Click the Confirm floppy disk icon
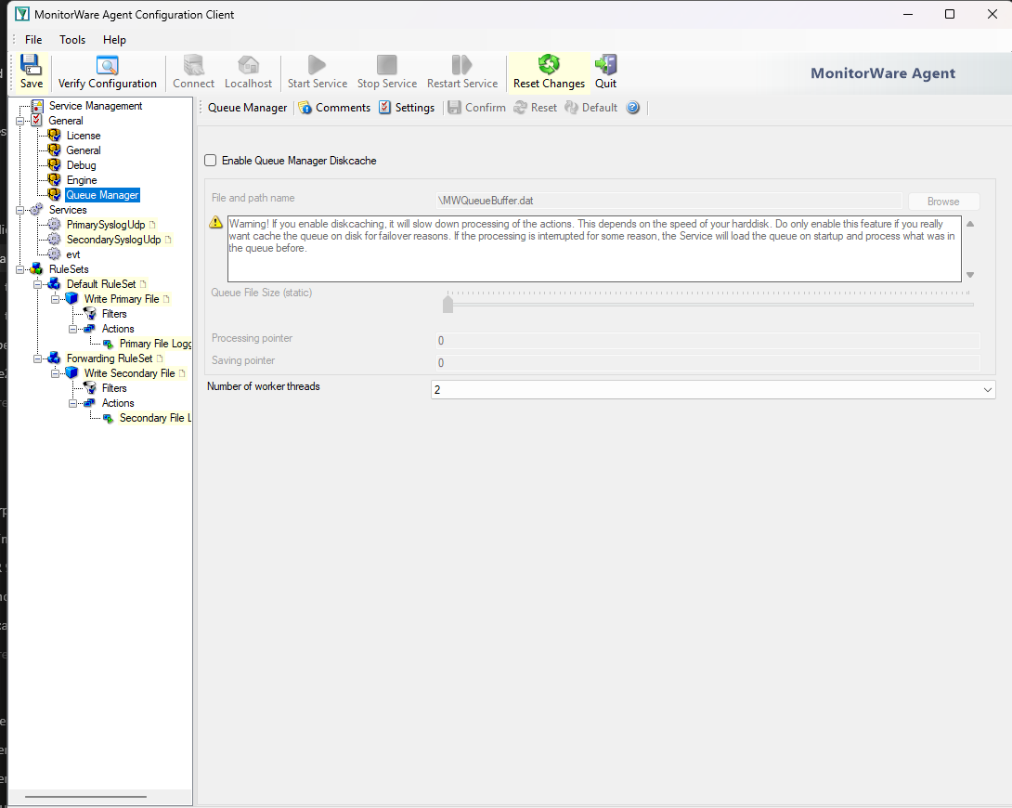 pos(454,107)
